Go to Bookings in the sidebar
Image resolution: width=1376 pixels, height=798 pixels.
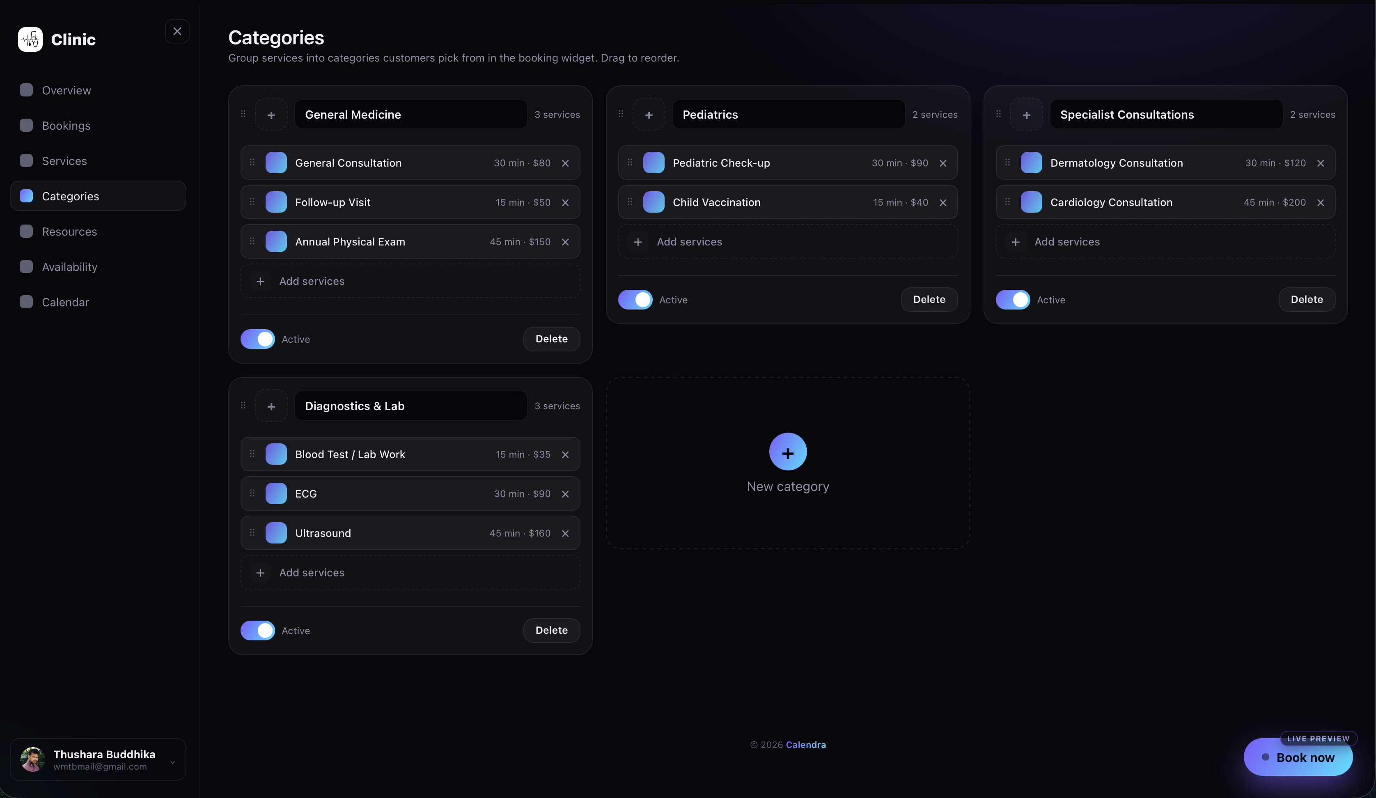tap(98, 126)
